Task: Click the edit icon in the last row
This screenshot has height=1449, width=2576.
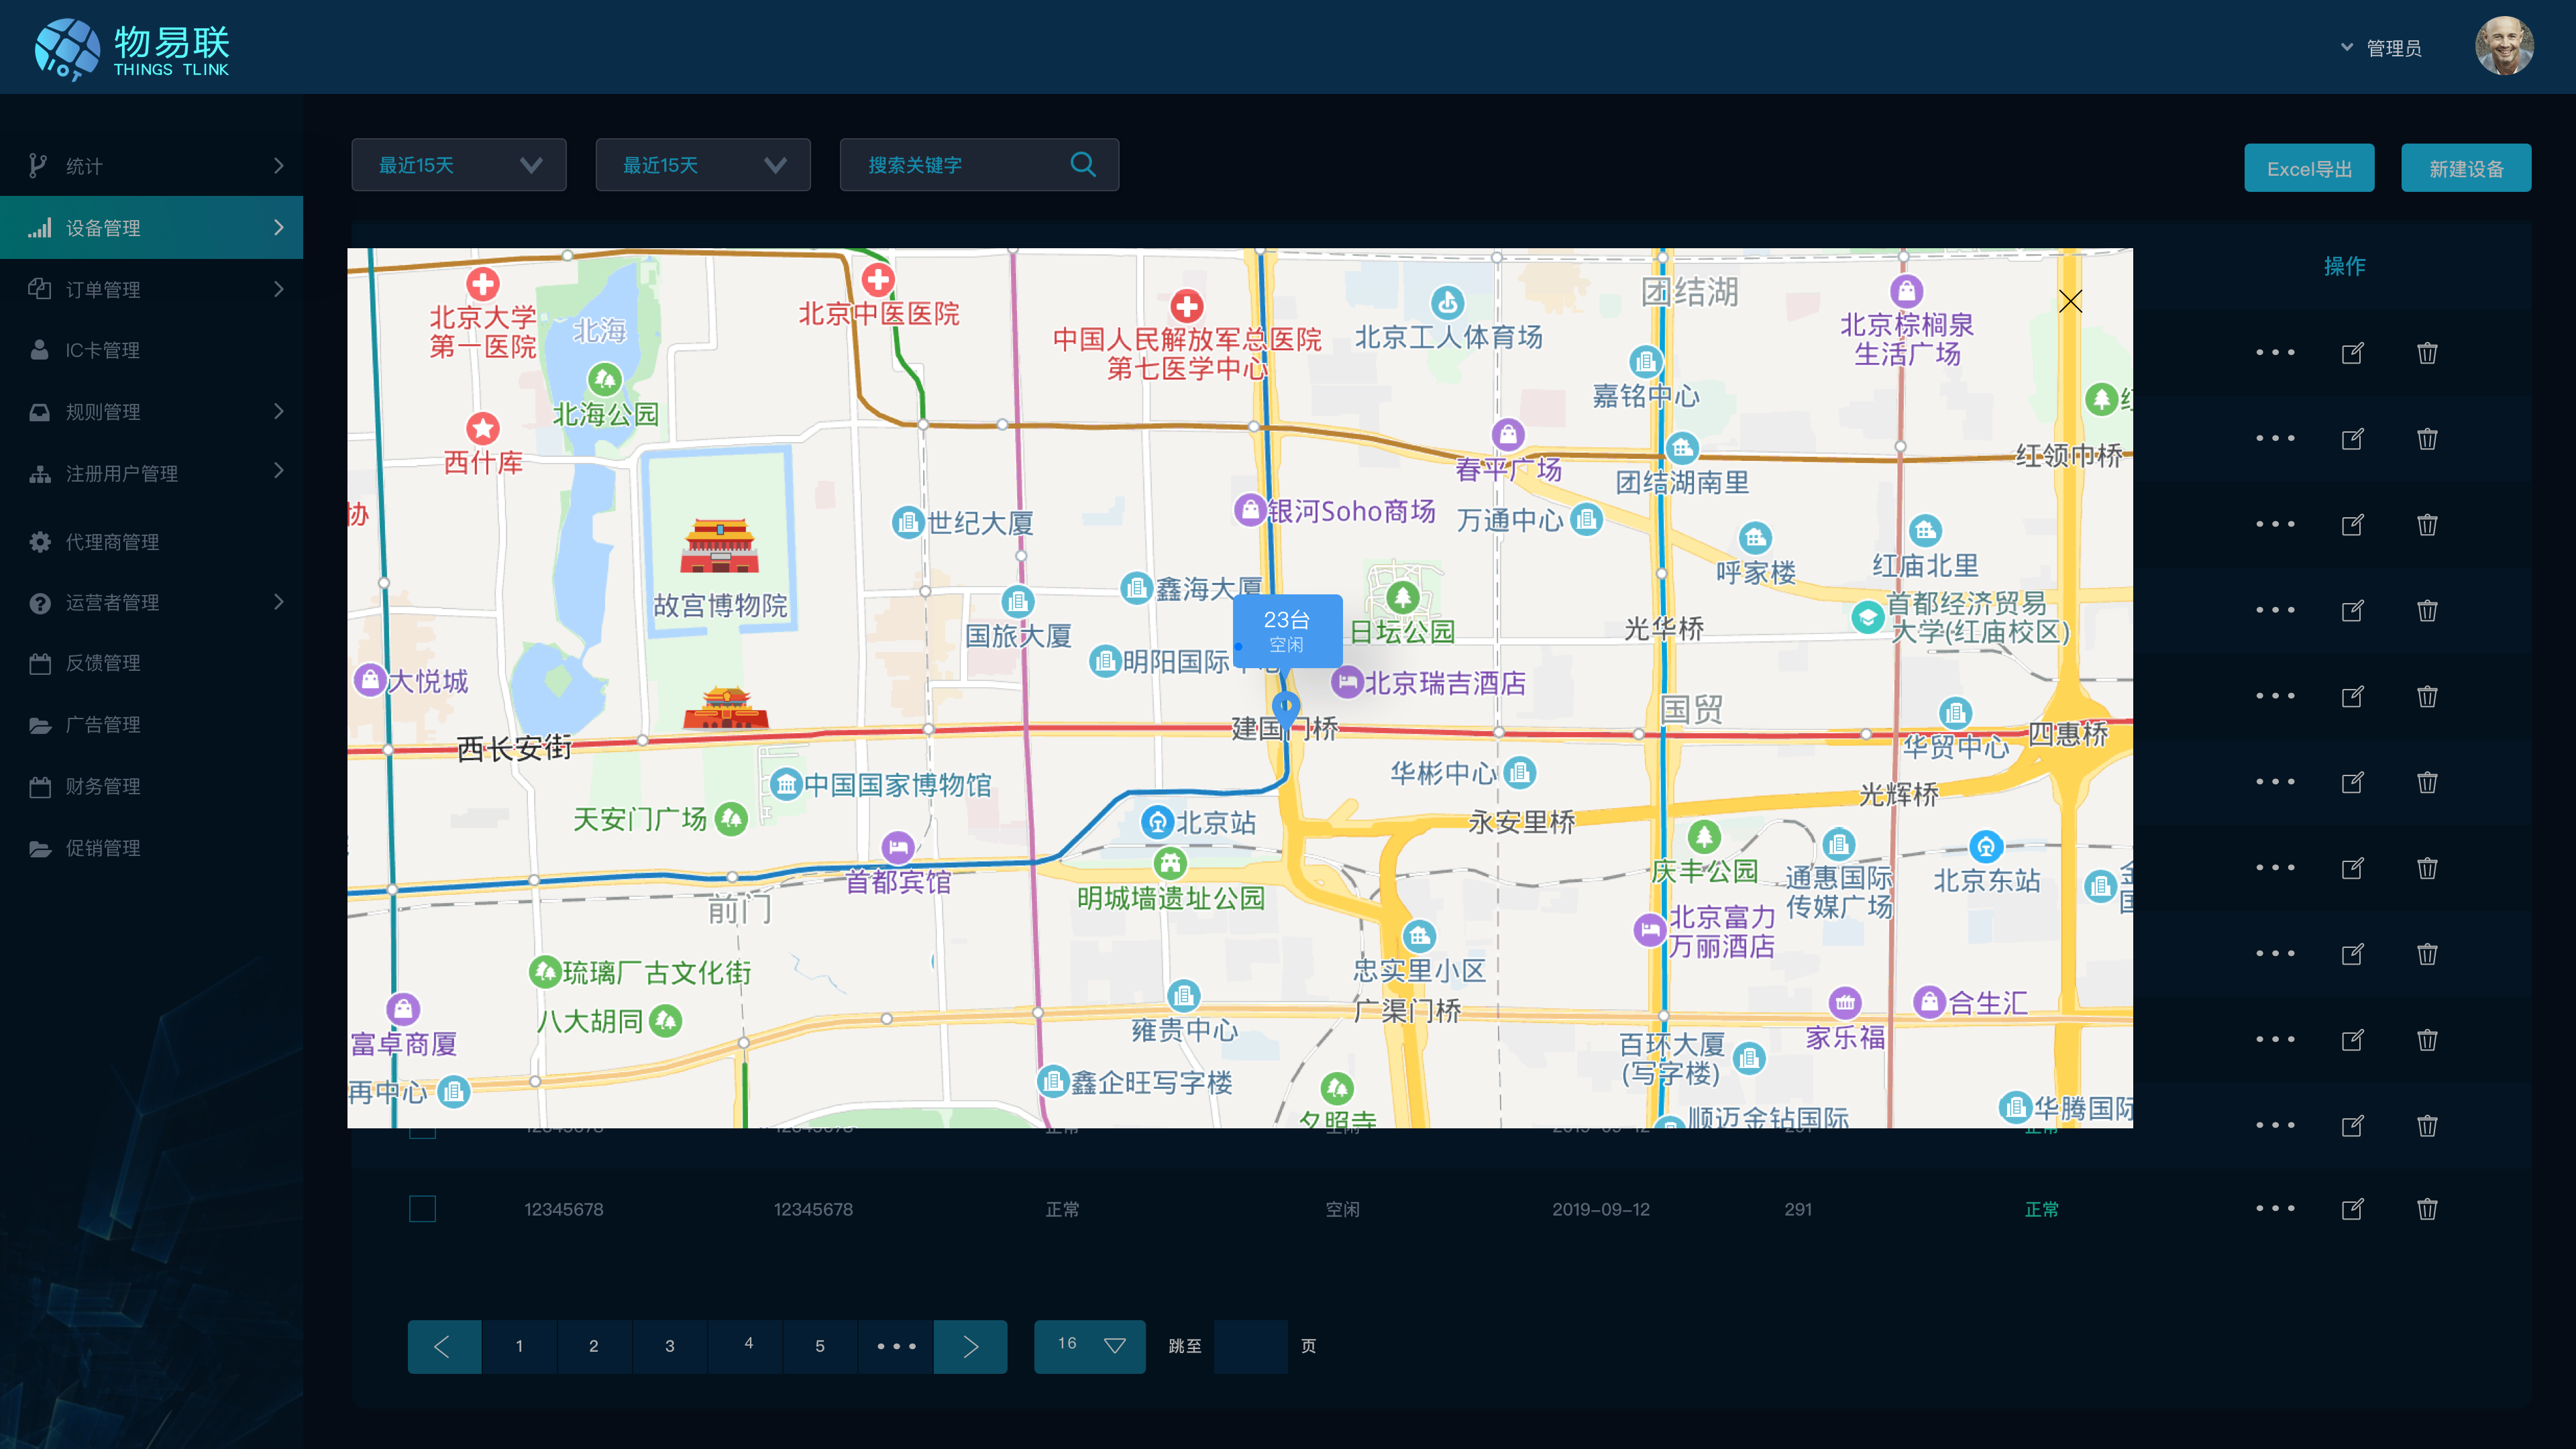Action: 2352,1209
